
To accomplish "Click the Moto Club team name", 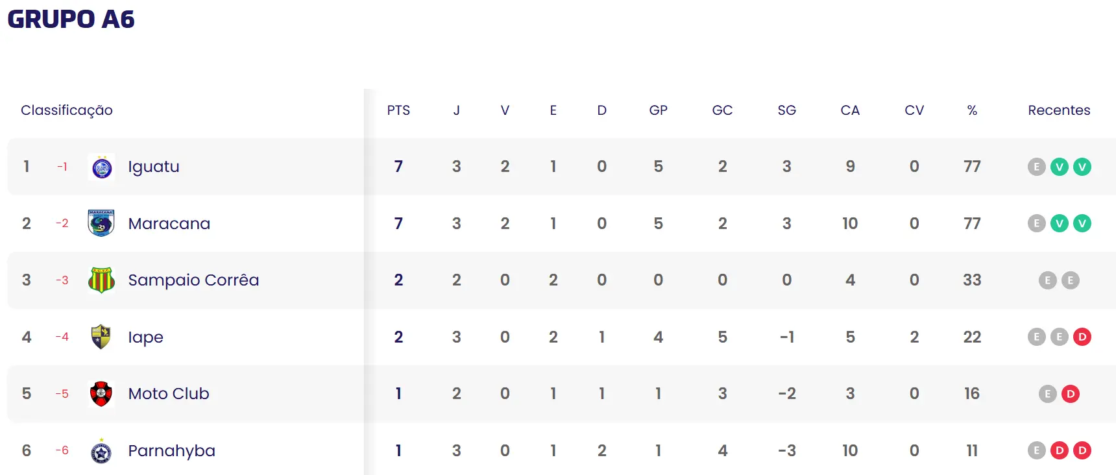I will (x=169, y=394).
